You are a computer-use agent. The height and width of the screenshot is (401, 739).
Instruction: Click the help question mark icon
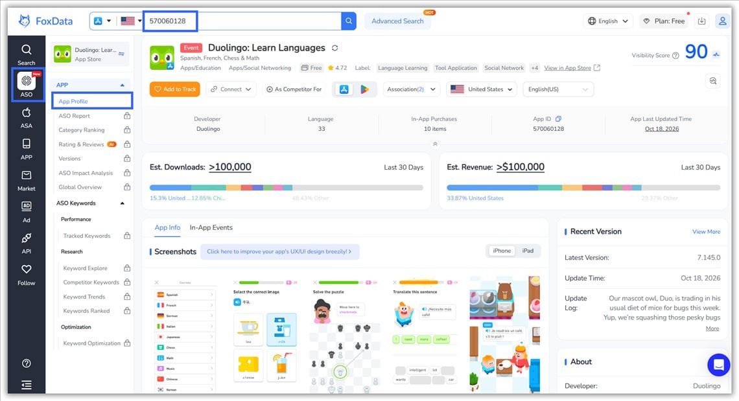pos(27,363)
